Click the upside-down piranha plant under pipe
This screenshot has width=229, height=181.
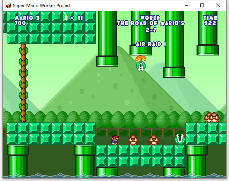pos(141,63)
